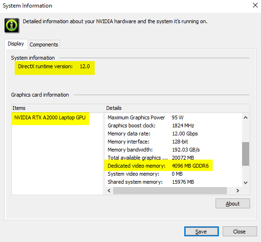261x242 pixels.
Task: Close the System Information window
Action: pos(255,5)
